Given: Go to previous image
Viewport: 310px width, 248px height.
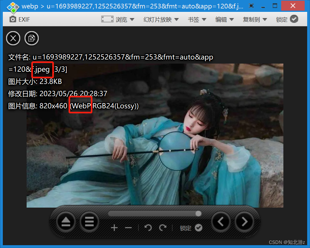Looking at the screenshot, I should click(221, 222).
